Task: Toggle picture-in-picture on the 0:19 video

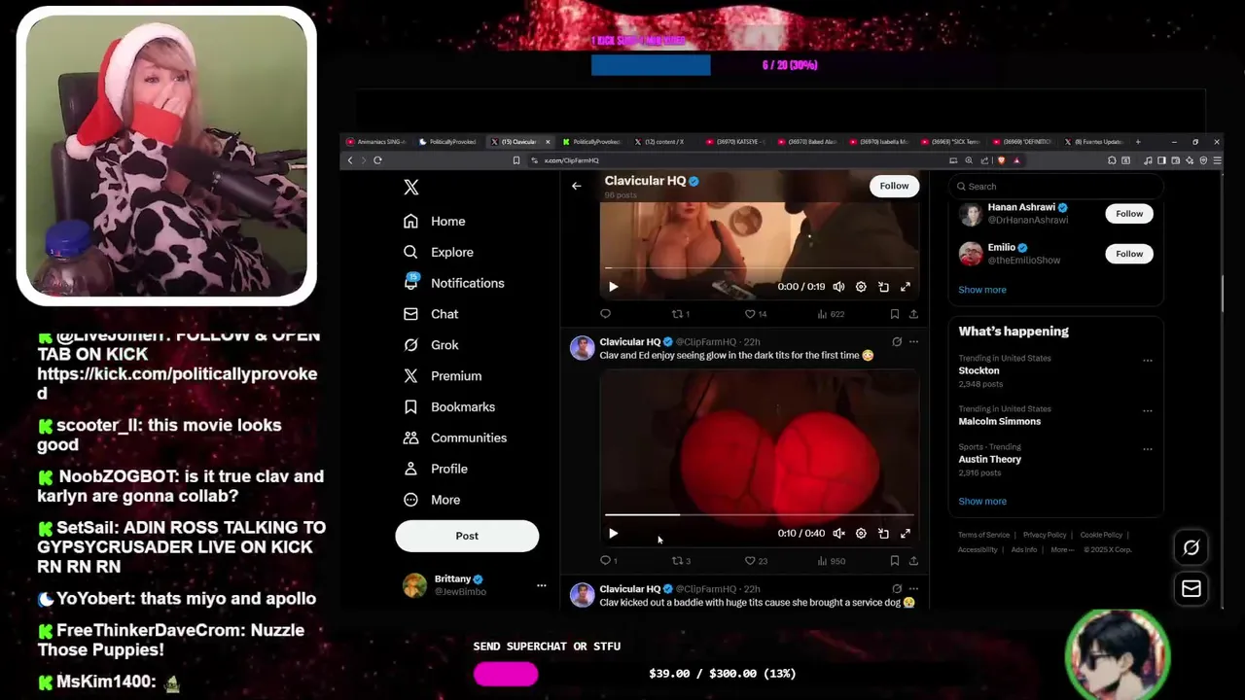Action: 883,287
